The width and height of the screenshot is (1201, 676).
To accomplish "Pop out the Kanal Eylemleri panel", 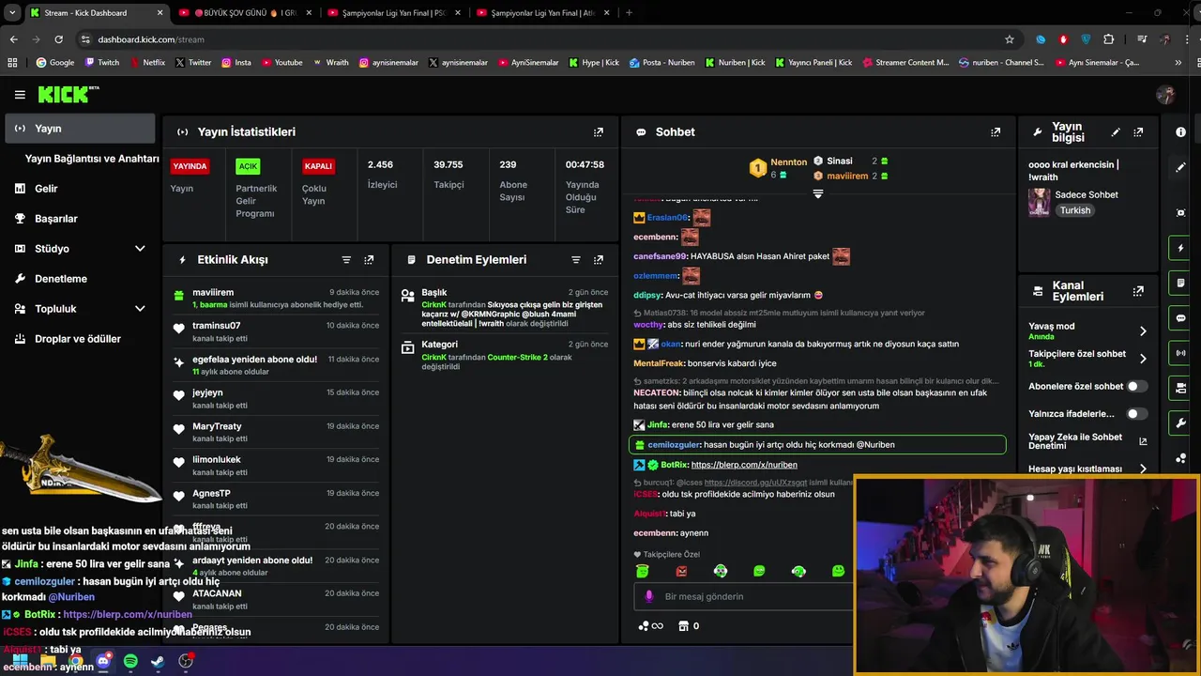I will point(1138,291).
